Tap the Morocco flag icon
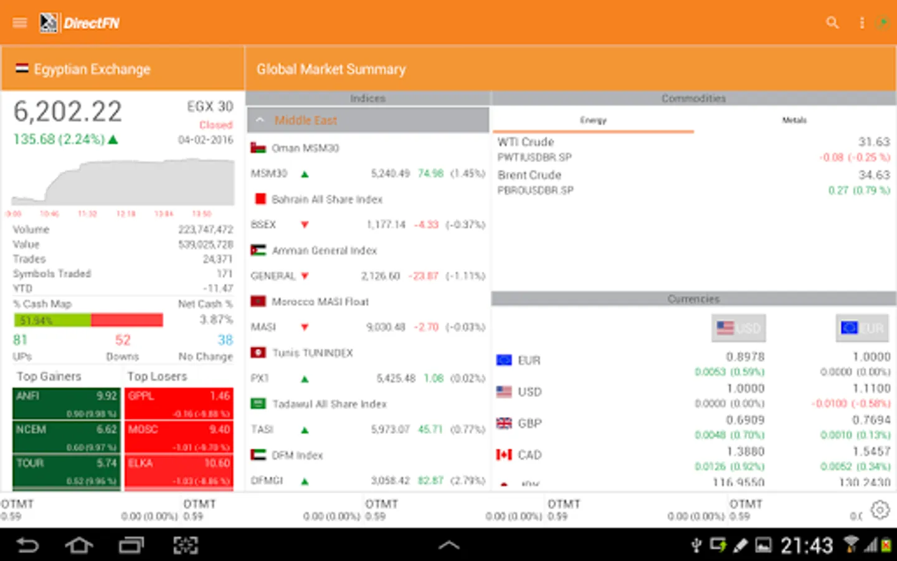This screenshot has height=561, width=897. coord(258,301)
